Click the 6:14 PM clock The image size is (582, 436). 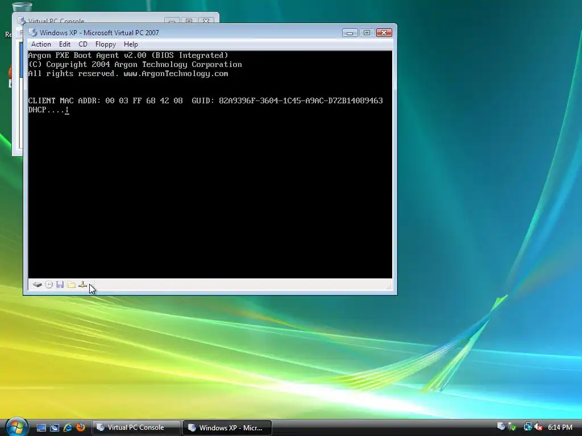pyautogui.click(x=560, y=427)
